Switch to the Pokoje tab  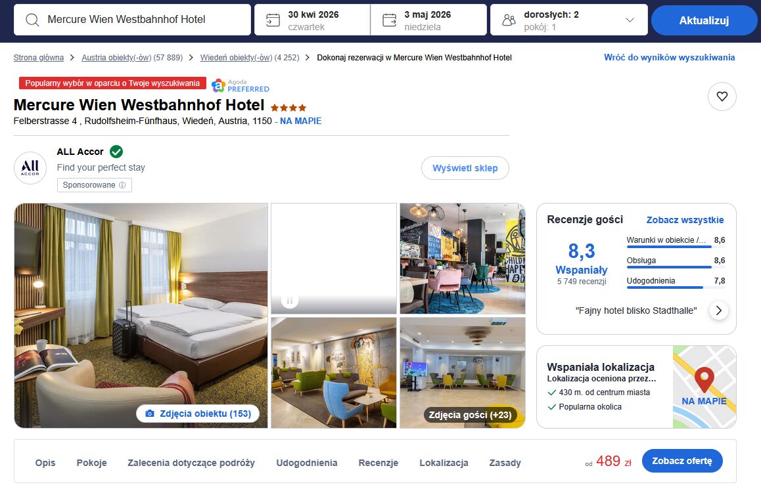92,463
